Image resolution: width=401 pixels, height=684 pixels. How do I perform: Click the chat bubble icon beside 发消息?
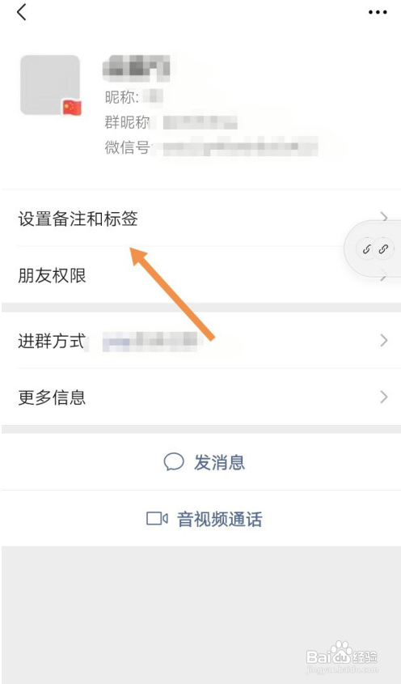(174, 462)
